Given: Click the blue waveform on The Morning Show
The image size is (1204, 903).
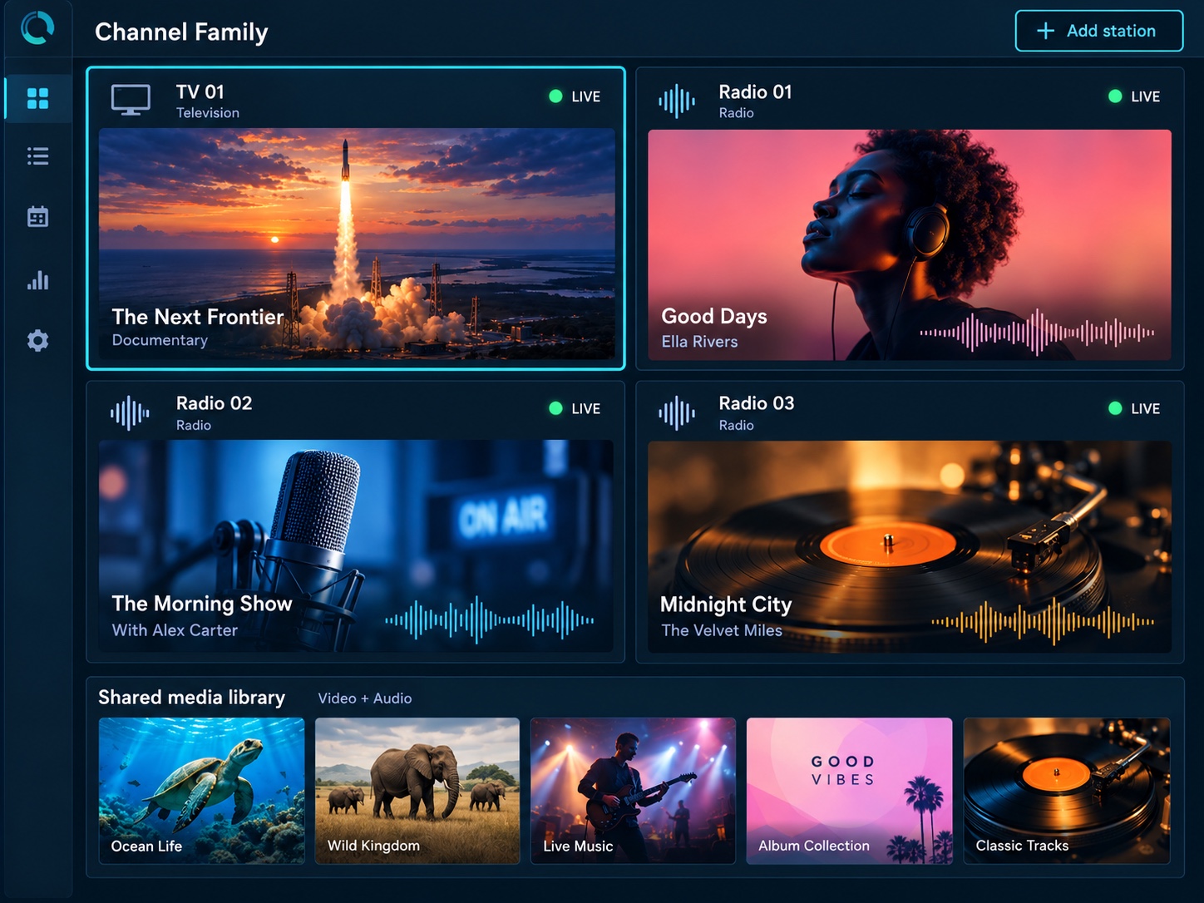Looking at the screenshot, I should coord(490,620).
